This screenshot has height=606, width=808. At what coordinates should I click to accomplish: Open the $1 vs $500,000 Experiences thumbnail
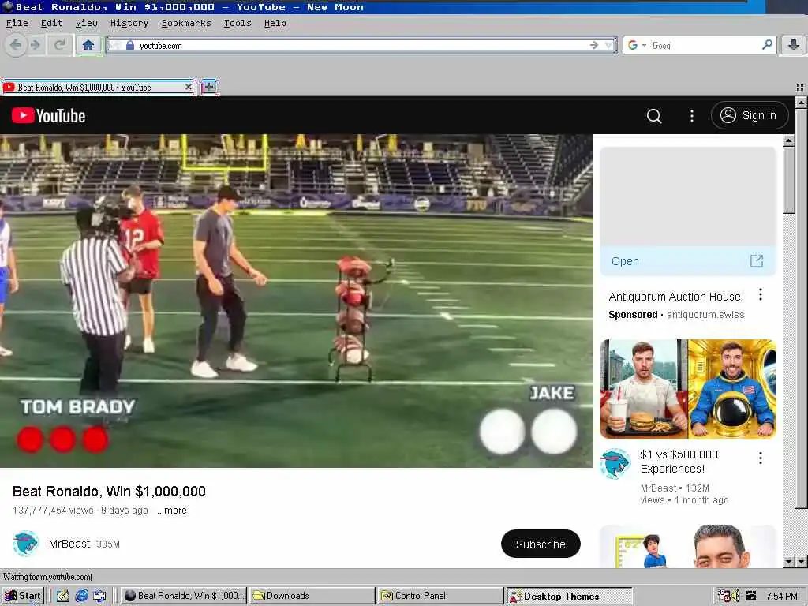(x=688, y=389)
